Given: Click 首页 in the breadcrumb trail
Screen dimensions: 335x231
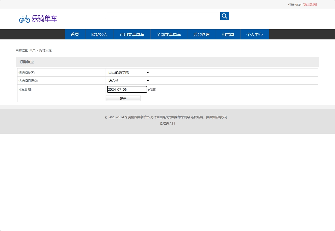Looking at the screenshot, I should click(x=32, y=50).
